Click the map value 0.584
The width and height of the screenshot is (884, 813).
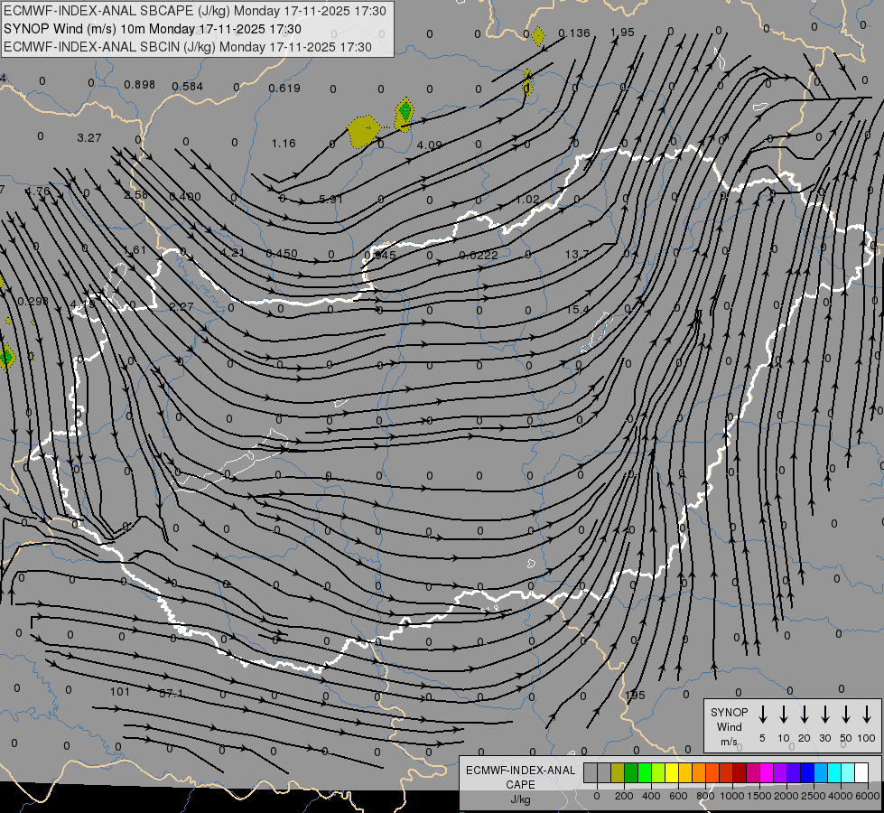(187, 87)
